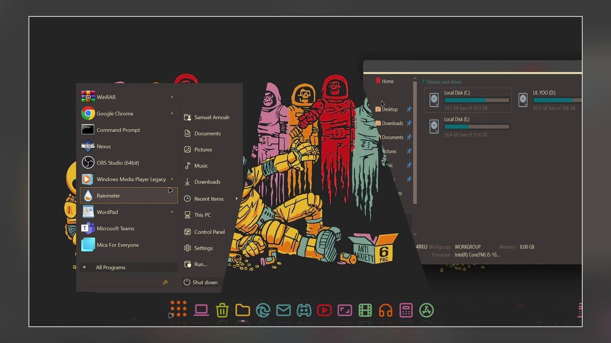Open Windows Media Player Legacy
611x343 pixels.
[x=129, y=179]
